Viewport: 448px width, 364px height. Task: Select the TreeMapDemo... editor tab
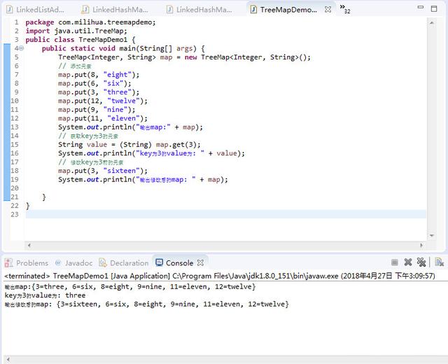[x=288, y=10]
